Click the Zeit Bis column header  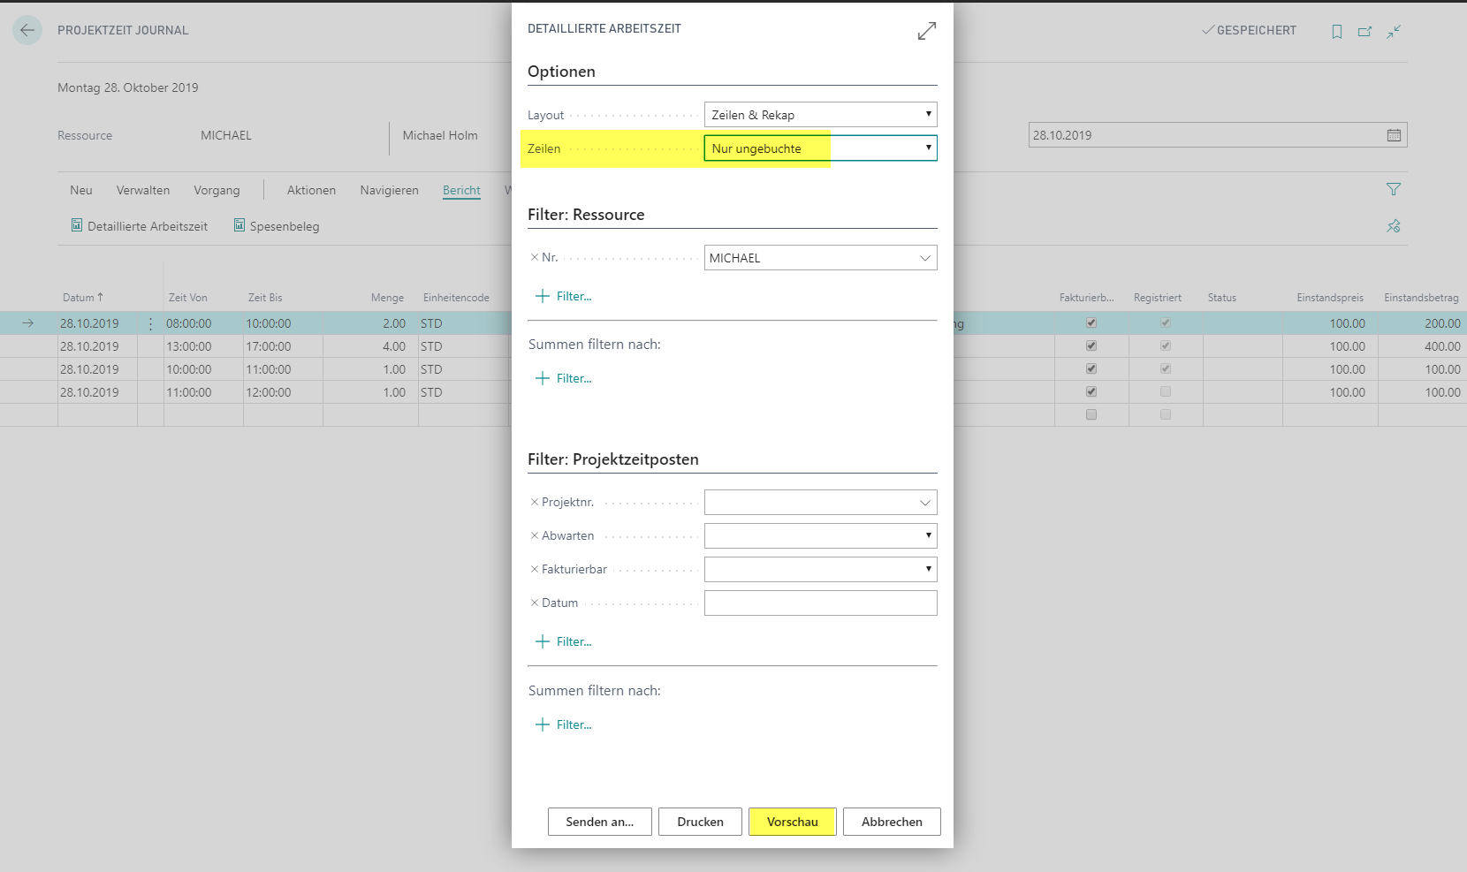coord(265,298)
